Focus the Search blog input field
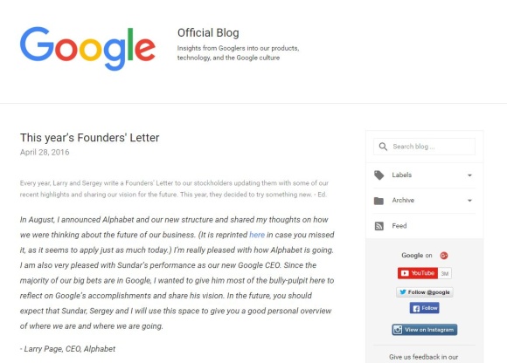The height and width of the screenshot is (363, 507). [424, 147]
